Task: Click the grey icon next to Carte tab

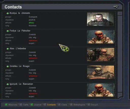Action: [21, 104]
